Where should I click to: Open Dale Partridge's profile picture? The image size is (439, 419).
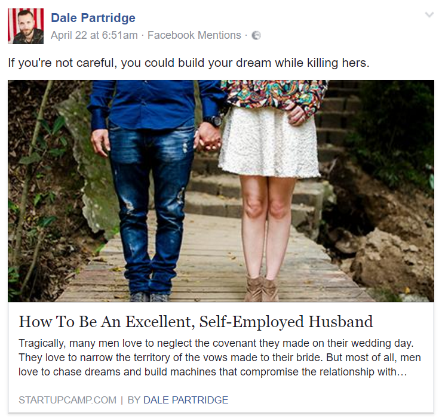point(26,26)
